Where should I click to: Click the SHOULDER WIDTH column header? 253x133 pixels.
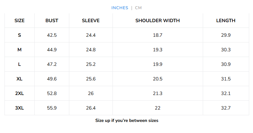(x=158, y=21)
